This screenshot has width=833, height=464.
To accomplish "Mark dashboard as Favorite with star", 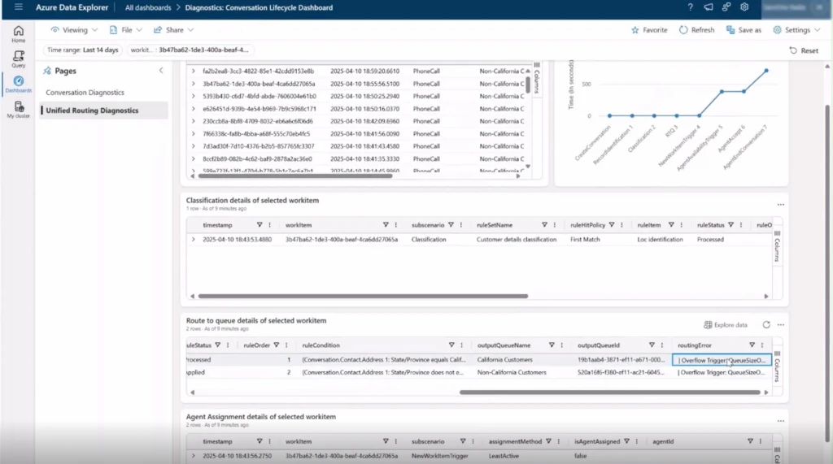I will [x=649, y=30].
